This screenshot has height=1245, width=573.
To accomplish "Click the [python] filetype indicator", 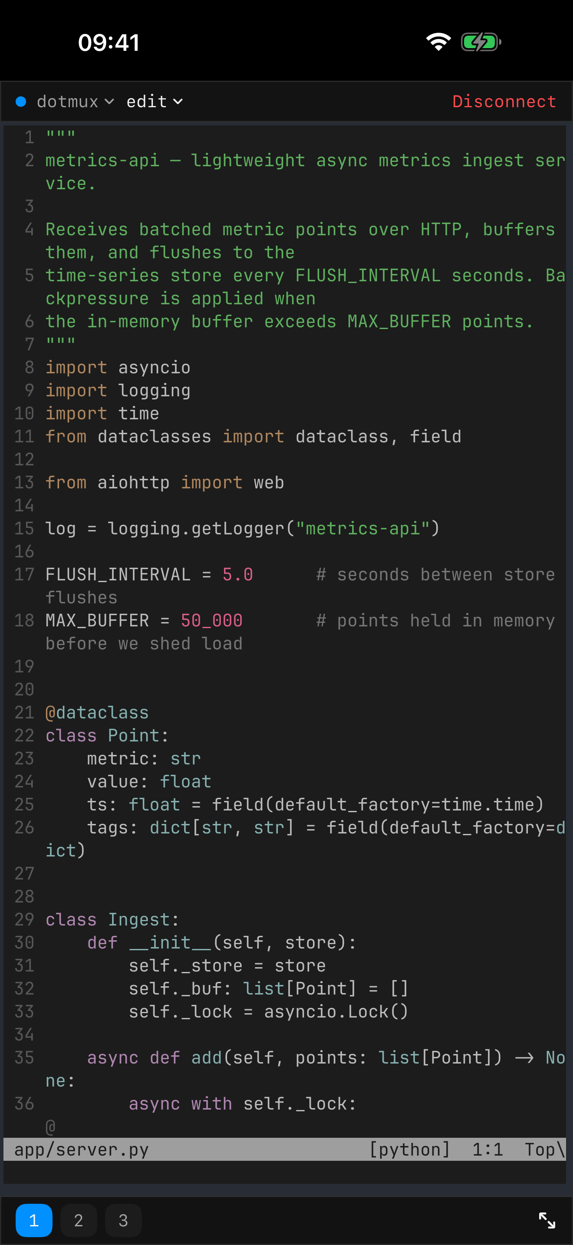I will 410,1149.
